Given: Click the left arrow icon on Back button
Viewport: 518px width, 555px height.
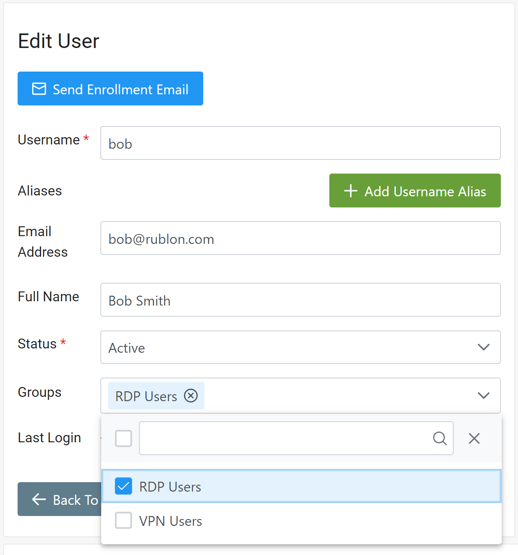Looking at the screenshot, I should (39, 499).
